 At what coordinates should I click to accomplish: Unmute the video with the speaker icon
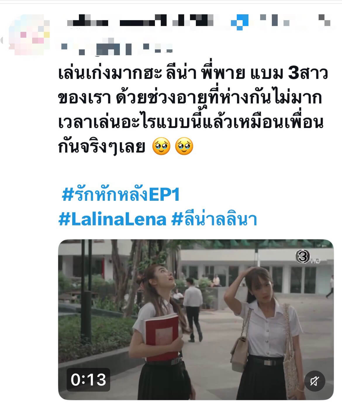(315, 381)
